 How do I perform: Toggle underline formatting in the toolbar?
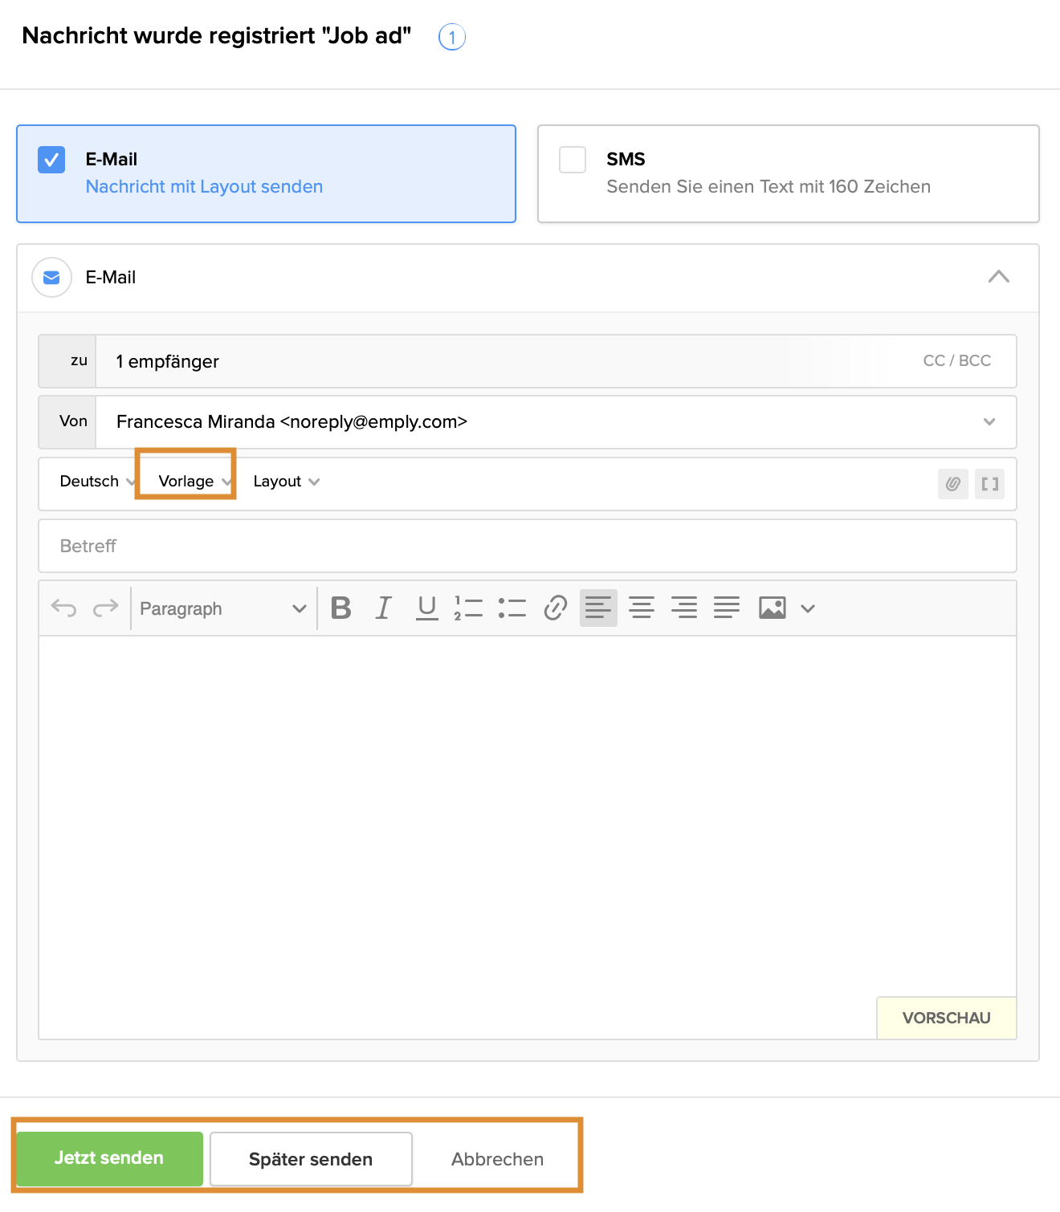point(426,608)
